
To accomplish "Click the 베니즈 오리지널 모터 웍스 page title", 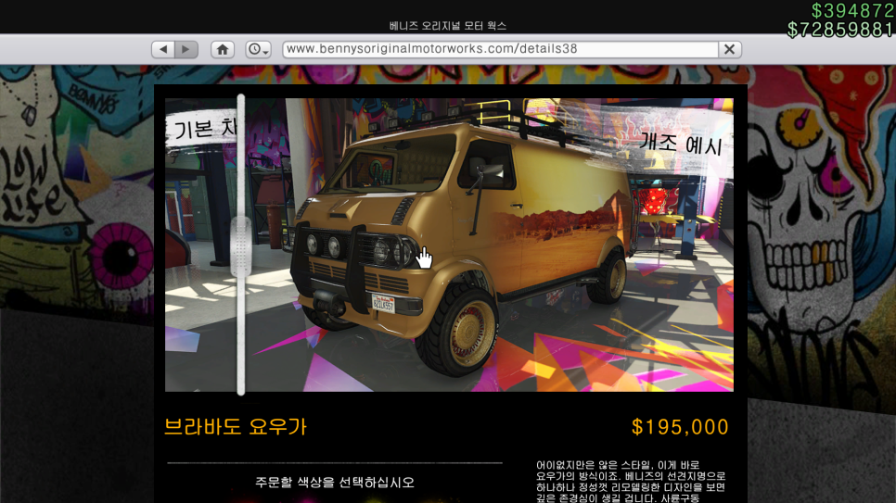I will 447,26.
